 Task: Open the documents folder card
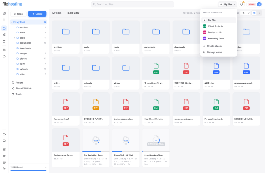pyautogui.click(x=156, y=37)
